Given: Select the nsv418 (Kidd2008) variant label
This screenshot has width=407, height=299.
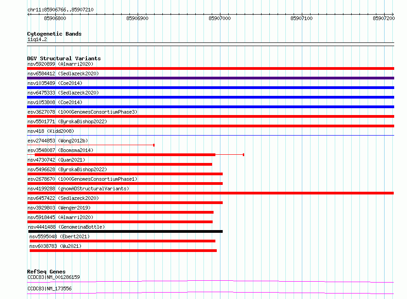Looking at the screenshot, I should (51, 131).
